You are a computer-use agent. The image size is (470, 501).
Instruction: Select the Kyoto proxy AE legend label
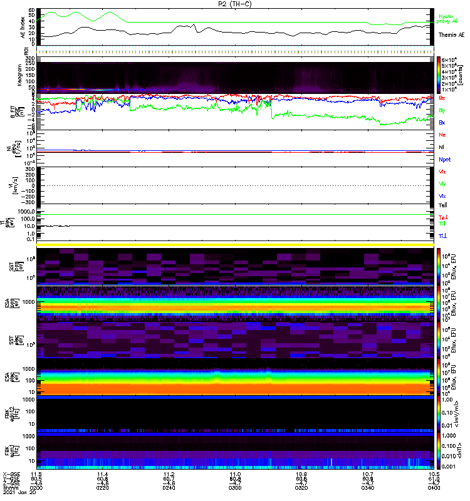point(449,19)
